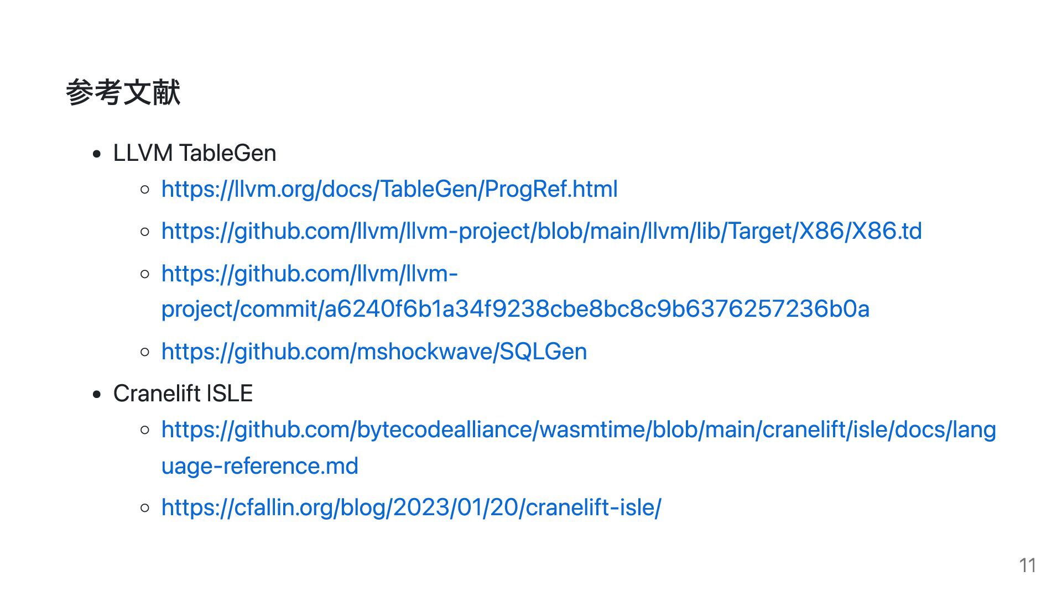Viewport: 1062px width, 597px height.
Task: Click the 参考文献 slide heading
Action: [123, 92]
